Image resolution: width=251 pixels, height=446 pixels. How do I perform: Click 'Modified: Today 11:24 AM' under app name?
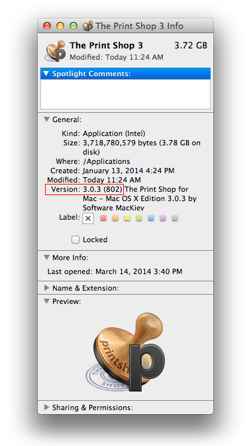[x=117, y=57]
